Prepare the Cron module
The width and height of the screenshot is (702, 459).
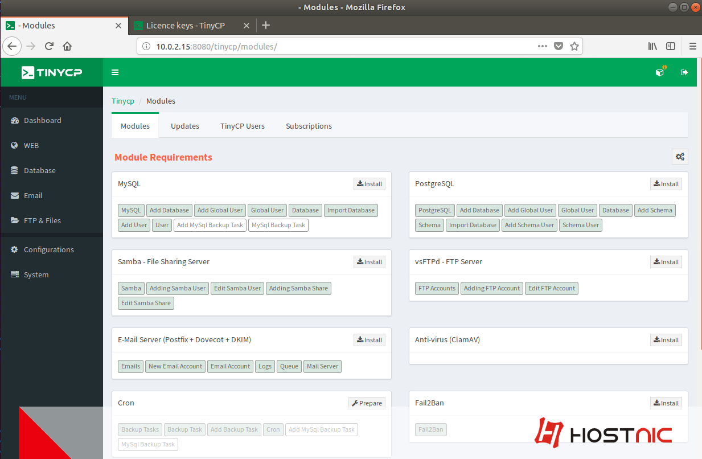coord(367,403)
